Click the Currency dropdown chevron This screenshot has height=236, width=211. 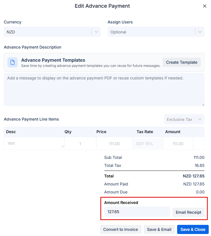[96, 32]
